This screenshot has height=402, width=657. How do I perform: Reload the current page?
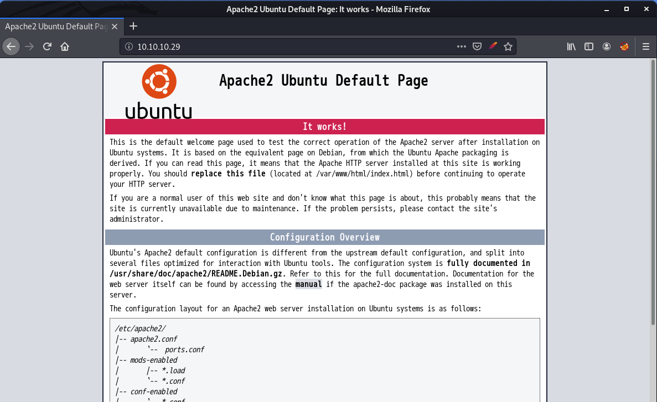point(47,46)
